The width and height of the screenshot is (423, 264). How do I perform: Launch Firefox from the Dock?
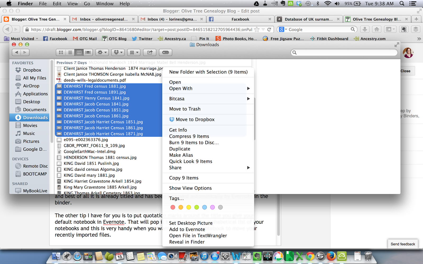tap(331, 256)
